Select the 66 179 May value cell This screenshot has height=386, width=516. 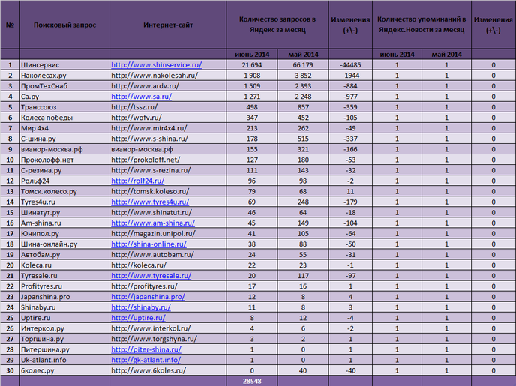[x=303, y=64]
